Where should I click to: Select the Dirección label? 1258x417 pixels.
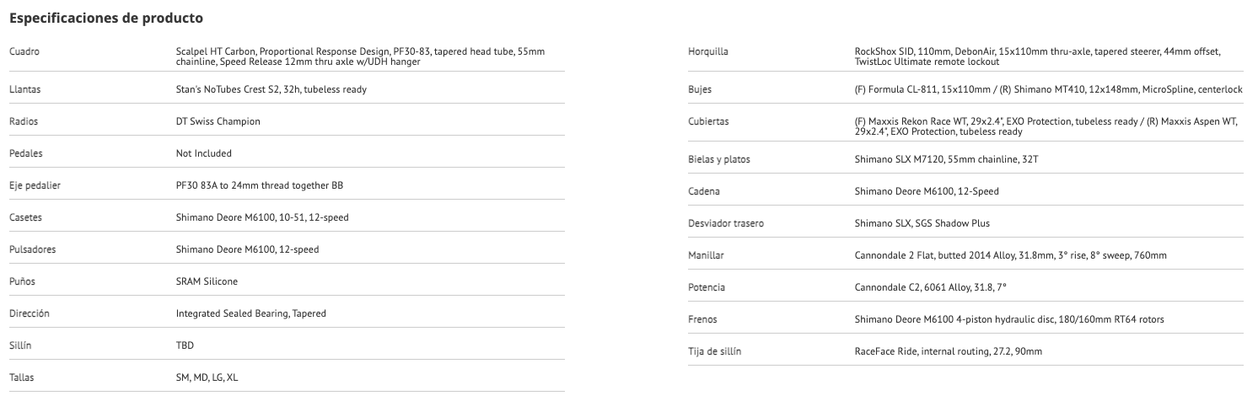(30, 313)
